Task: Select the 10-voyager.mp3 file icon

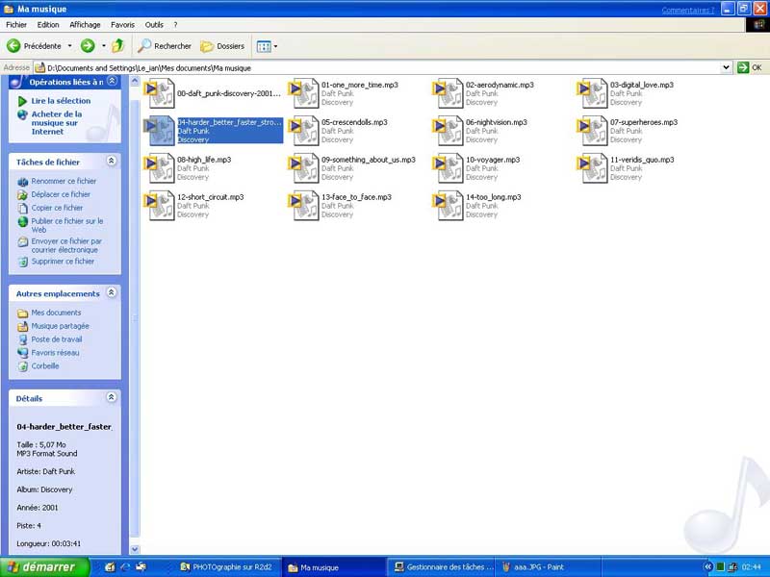Action: click(x=449, y=167)
